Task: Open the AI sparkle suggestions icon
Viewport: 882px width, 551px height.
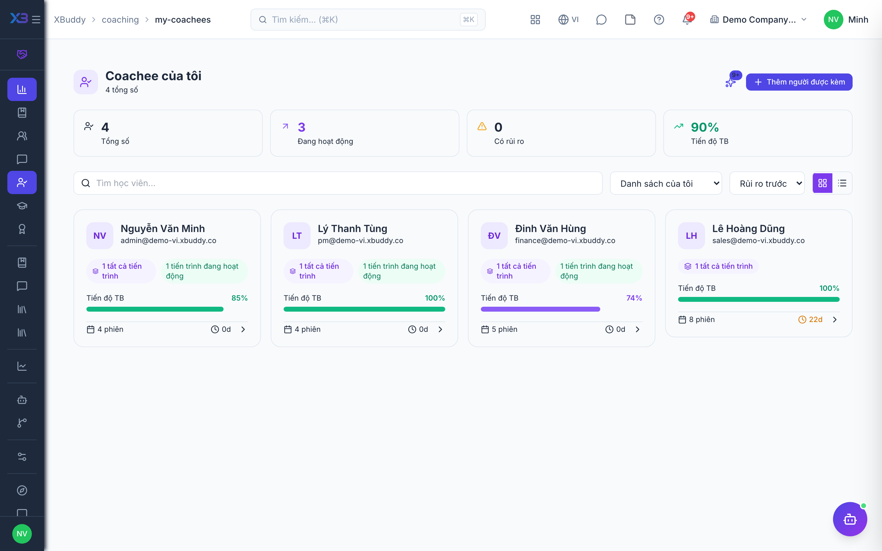Action: pos(731,82)
